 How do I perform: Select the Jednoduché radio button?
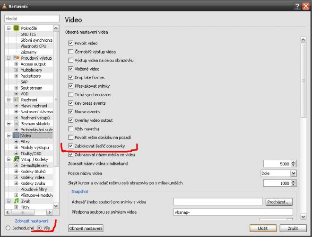click(8, 228)
